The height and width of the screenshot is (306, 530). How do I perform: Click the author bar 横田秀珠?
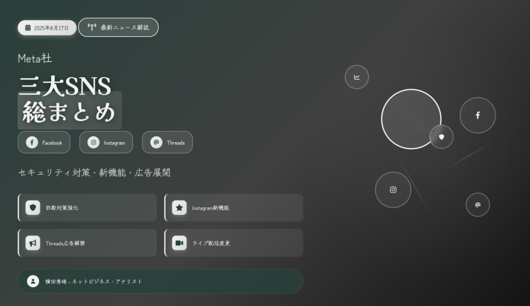[160, 281]
